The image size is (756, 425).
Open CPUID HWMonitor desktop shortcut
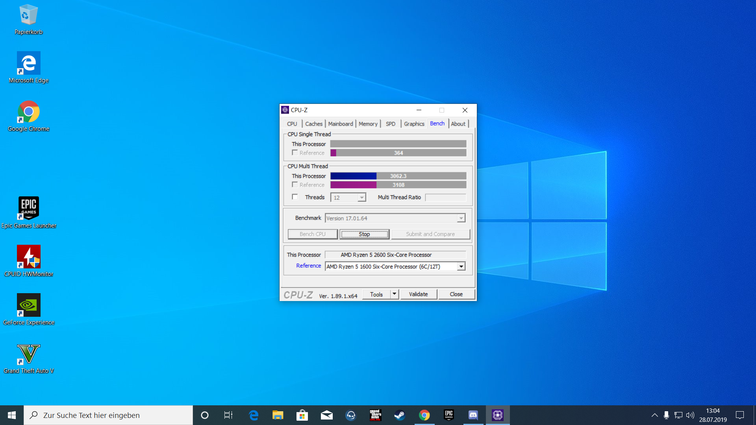point(28,257)
